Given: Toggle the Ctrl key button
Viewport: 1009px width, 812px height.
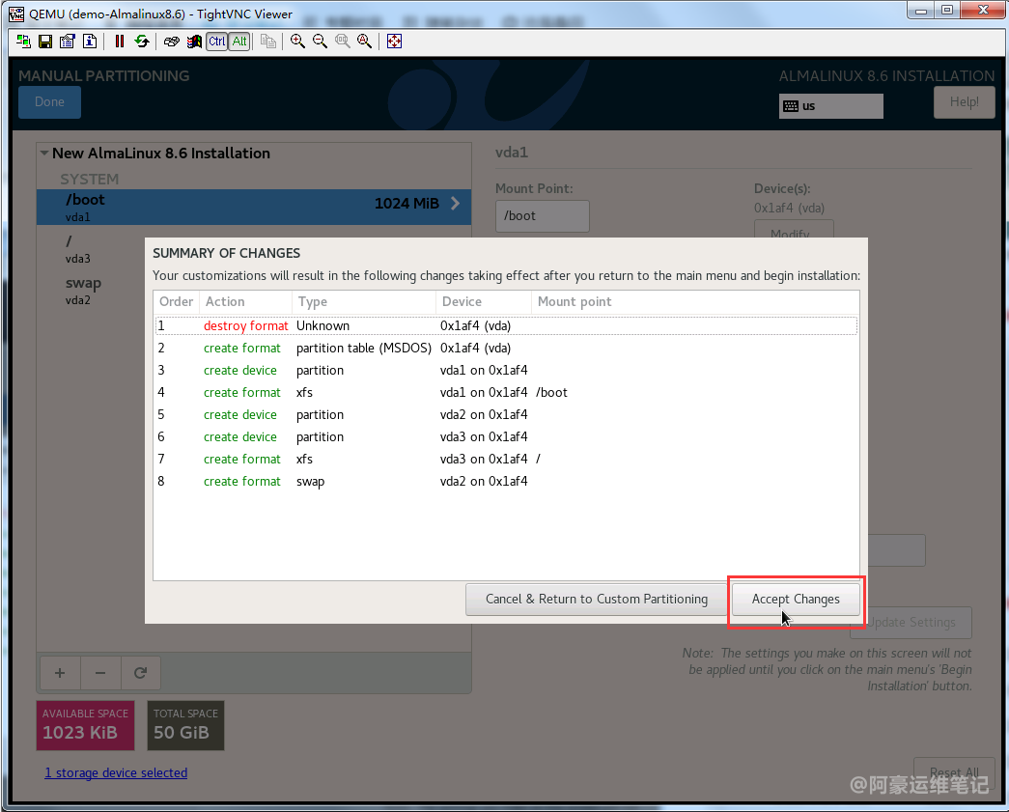Looking at the screenshot, I should click(217, 42).
